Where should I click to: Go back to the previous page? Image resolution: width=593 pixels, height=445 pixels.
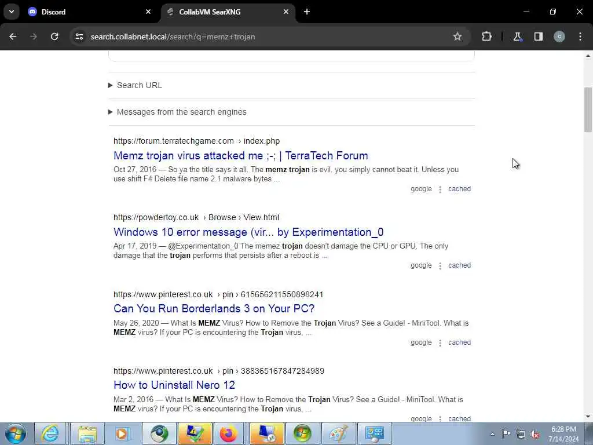13,37
